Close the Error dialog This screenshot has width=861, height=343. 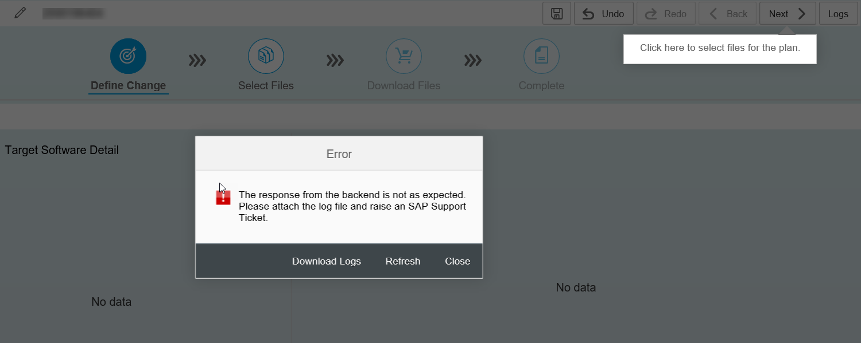[x=457, y=261]
